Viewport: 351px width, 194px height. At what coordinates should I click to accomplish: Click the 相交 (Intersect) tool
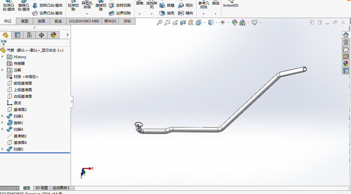click(x=186, y=5)
